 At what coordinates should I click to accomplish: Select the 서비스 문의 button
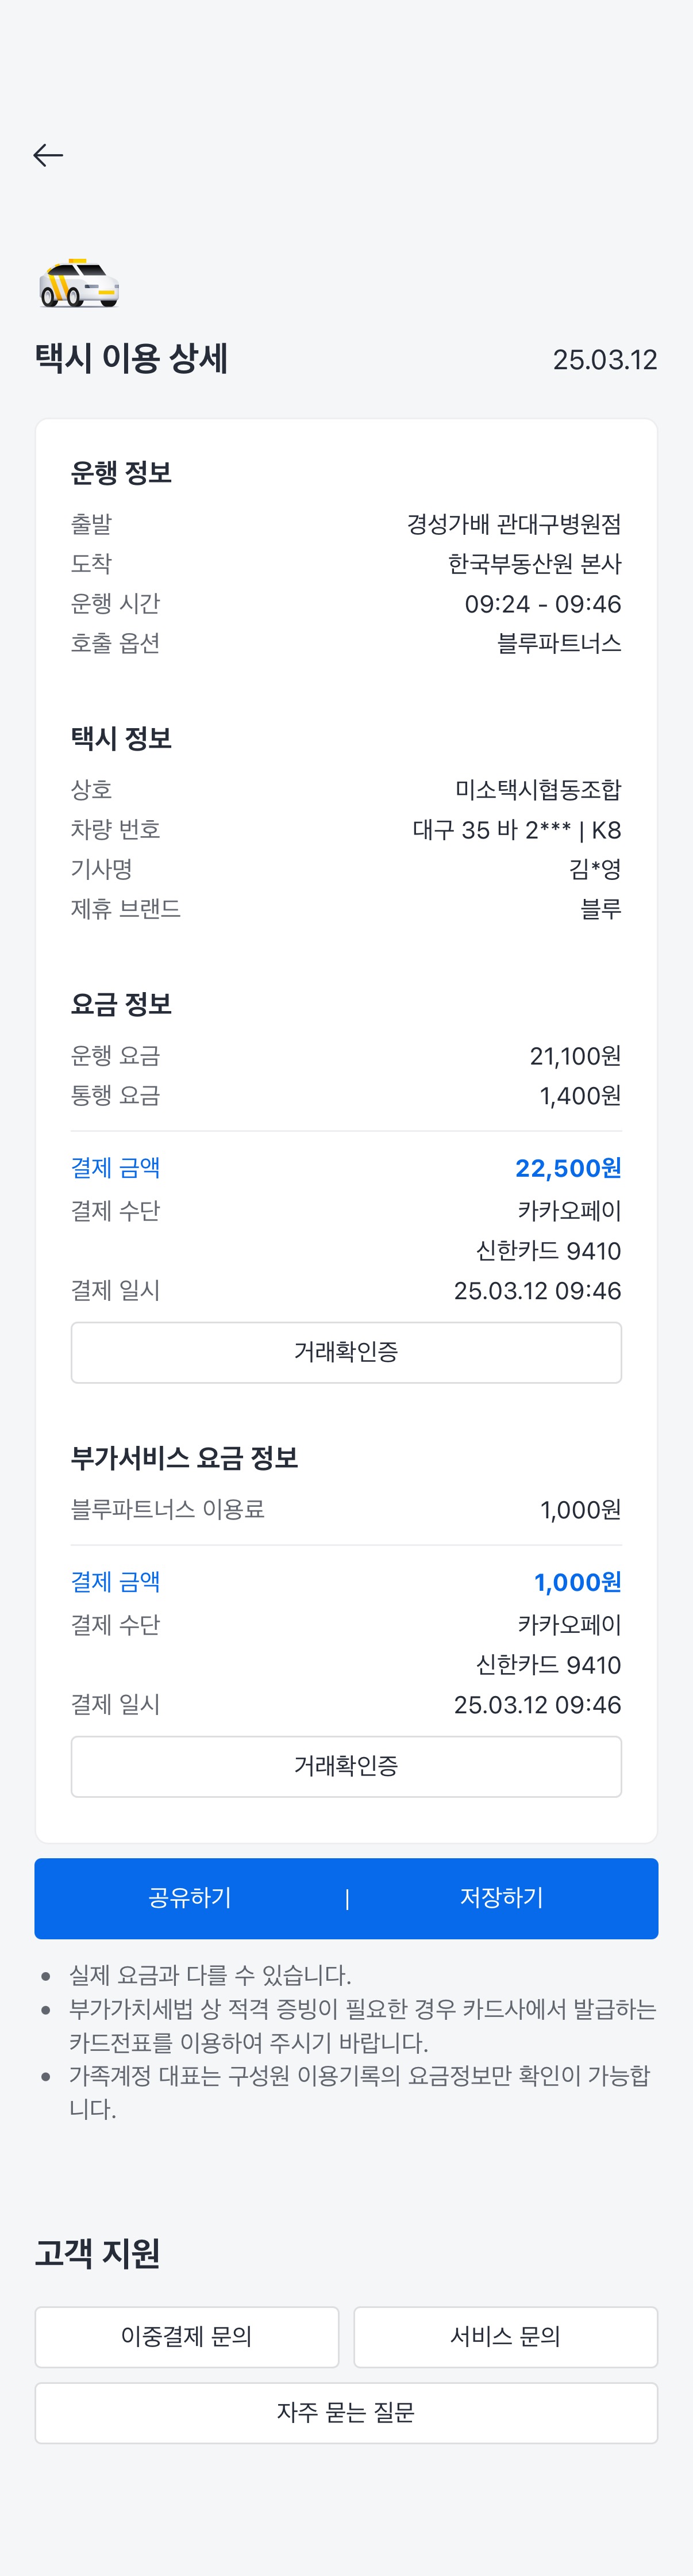coord(505,2337)
